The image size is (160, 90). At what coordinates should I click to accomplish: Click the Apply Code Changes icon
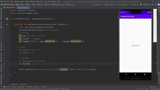click(x=124, y=4)
